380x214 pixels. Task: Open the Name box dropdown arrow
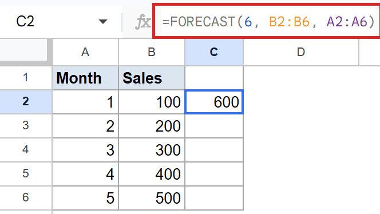(103, 22)
